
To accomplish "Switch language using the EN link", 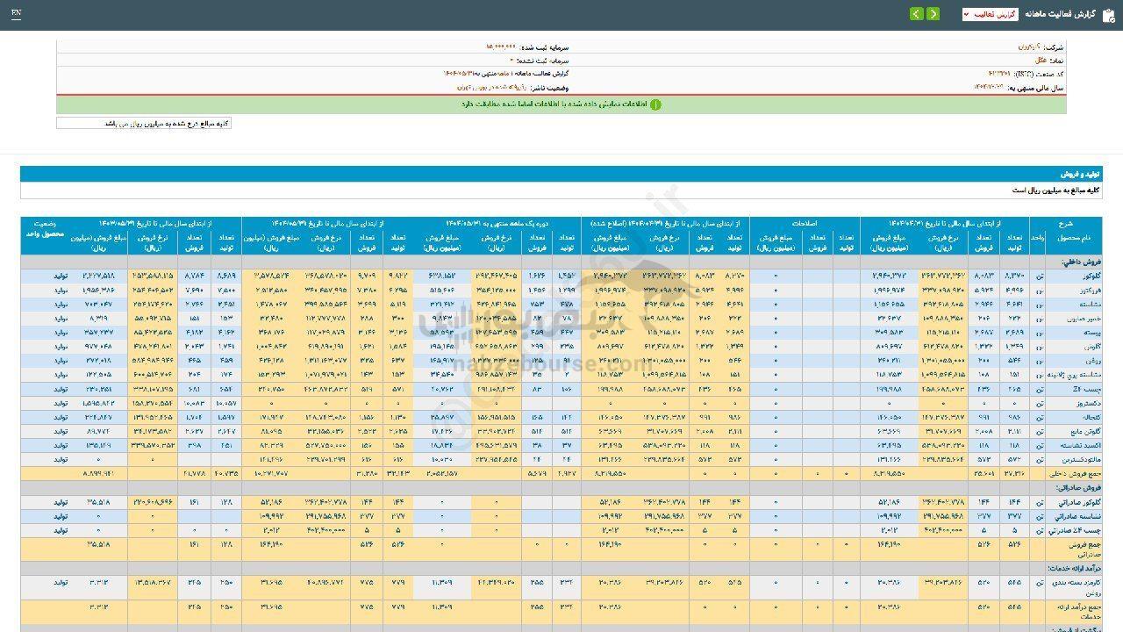I will click(17, 14).
